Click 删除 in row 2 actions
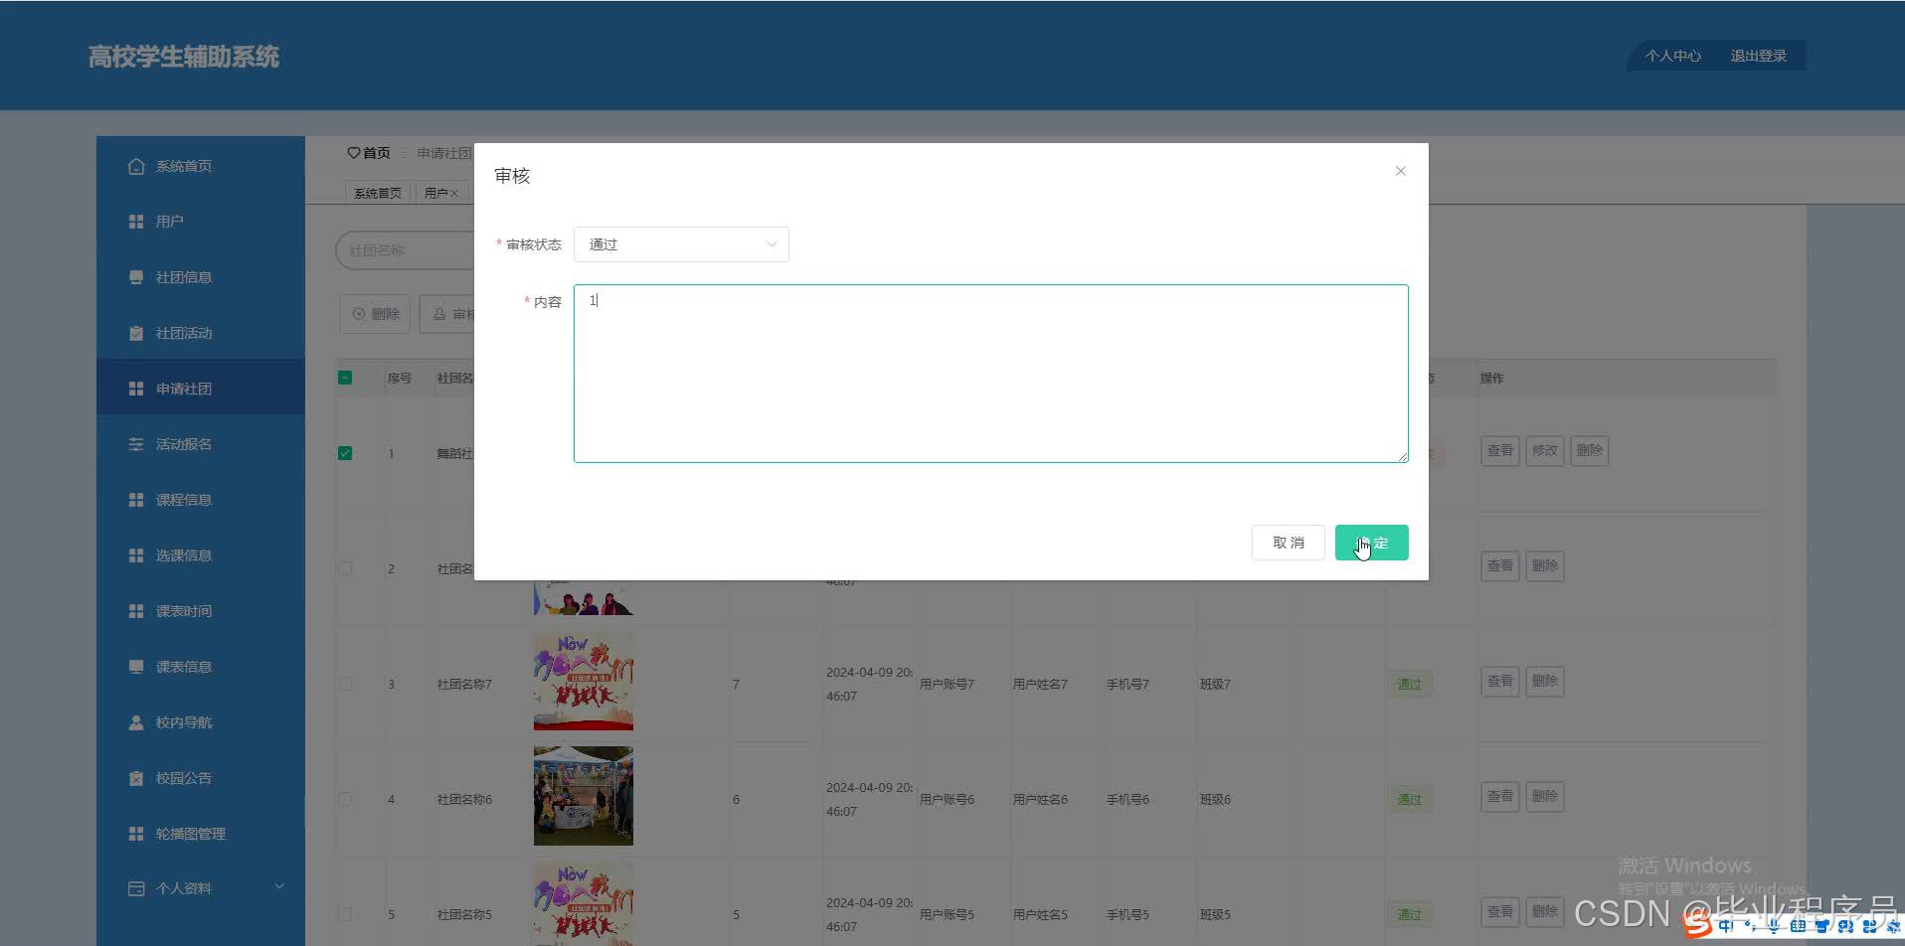This screenshot has width=1905, height=946. [1544, 566]
